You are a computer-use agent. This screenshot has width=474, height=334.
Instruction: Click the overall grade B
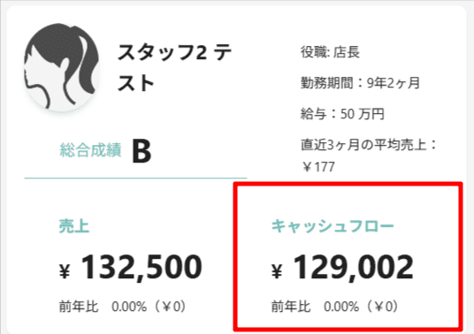tap(141, 151)
